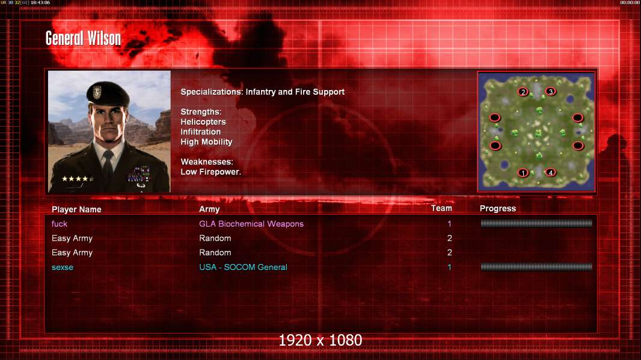Click team number in the GLA Biochemical Weapons row
Image resolution: width=641 pixels, height=360 pixels.
(x=449, y=224)
